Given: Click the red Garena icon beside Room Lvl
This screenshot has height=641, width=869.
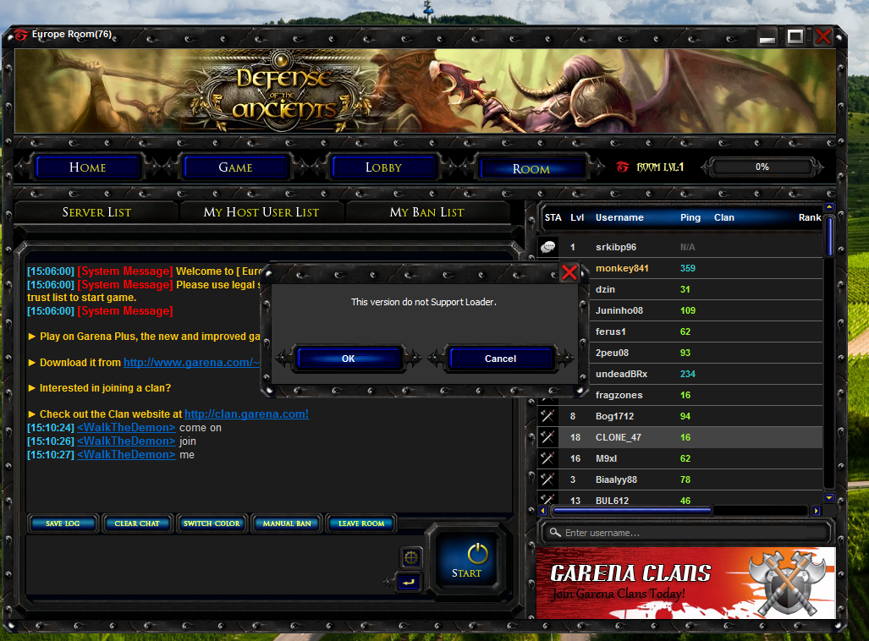Looking at the screenshot, I should point(623,167).
